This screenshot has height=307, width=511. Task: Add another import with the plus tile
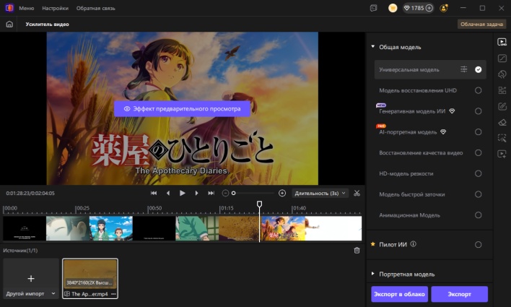pyautogui.click(x=31, y=278)
